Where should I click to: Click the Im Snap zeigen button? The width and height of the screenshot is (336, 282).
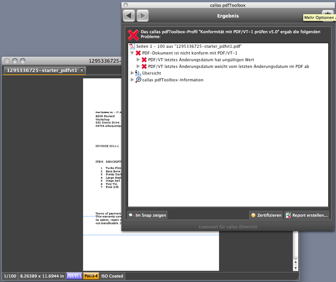point(147,215)
